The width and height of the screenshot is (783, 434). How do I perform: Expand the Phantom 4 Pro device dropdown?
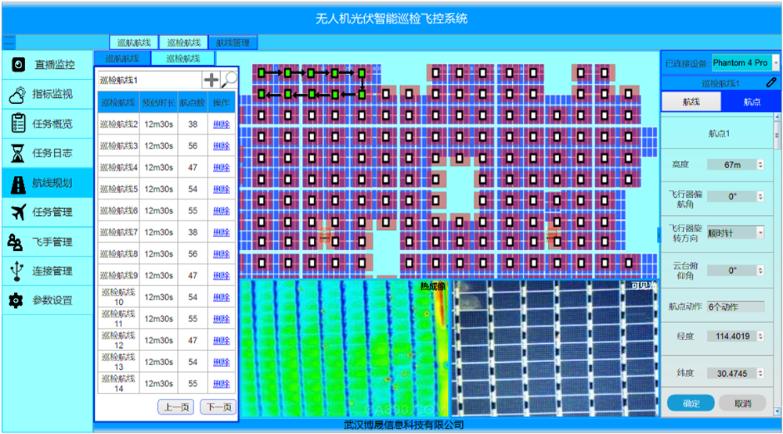775,63
